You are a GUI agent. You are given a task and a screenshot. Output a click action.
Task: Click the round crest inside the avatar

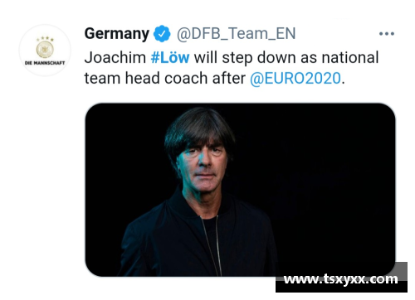coord(45,50)
